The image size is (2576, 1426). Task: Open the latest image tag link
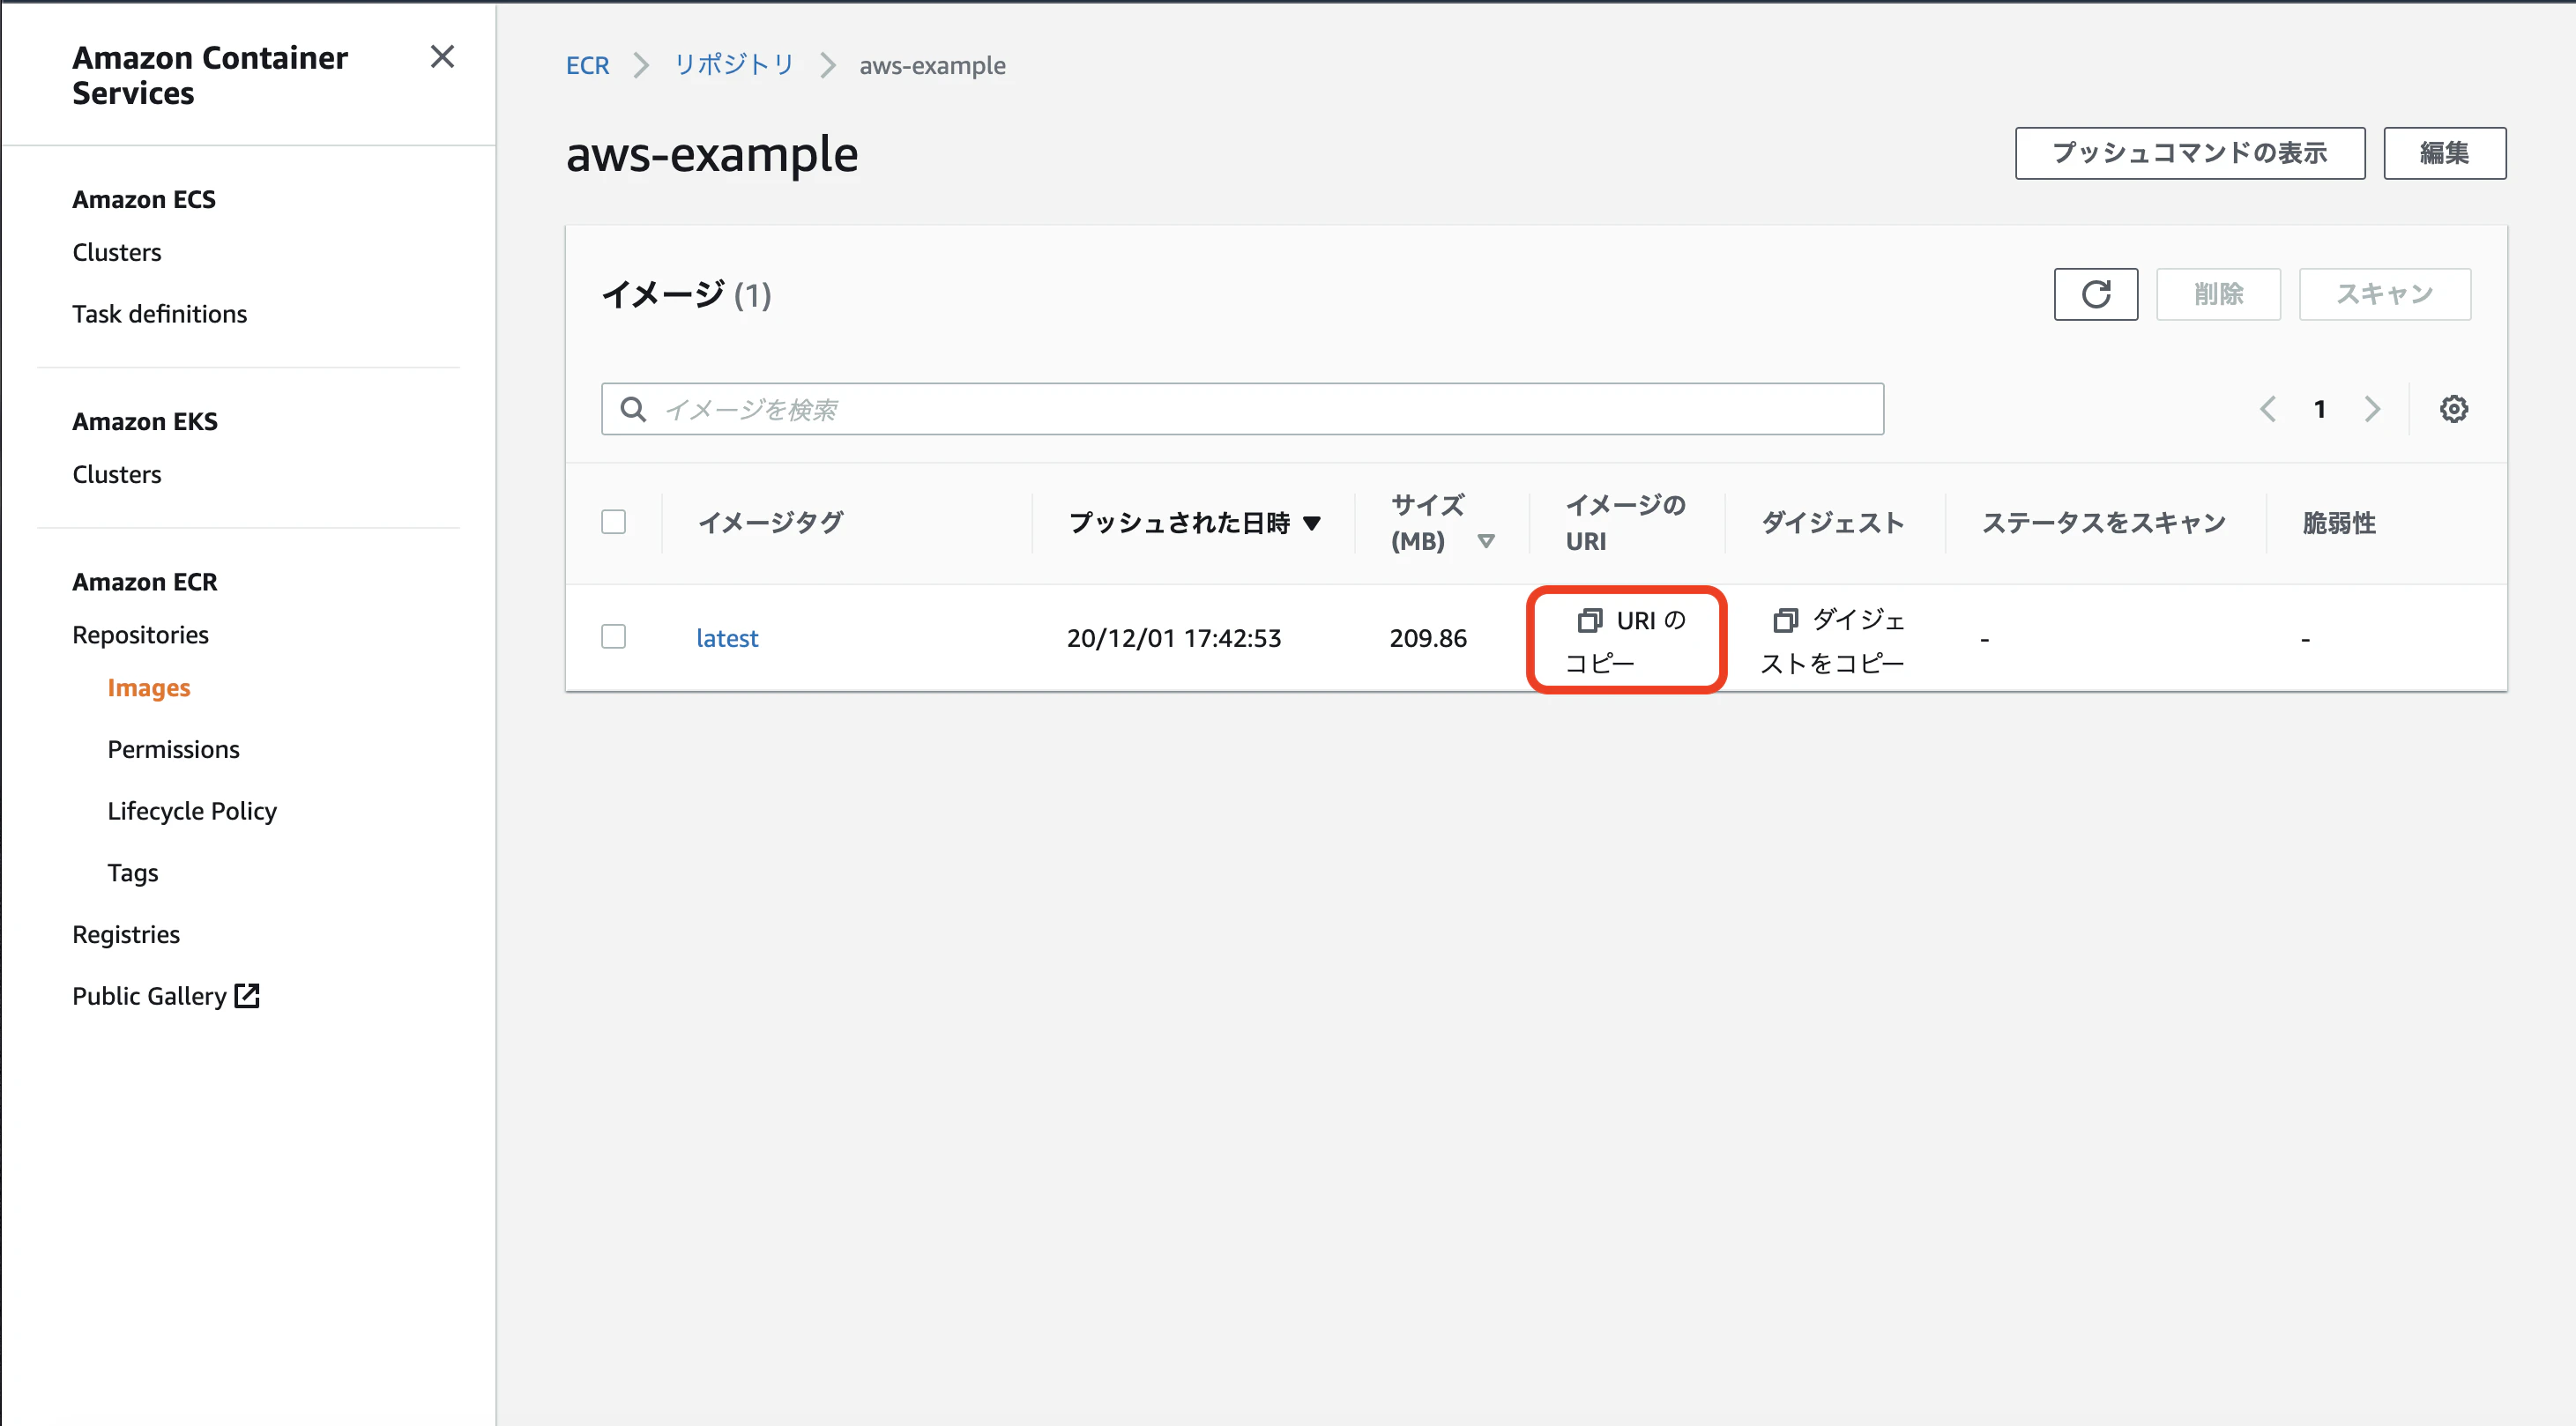(727, 638)
